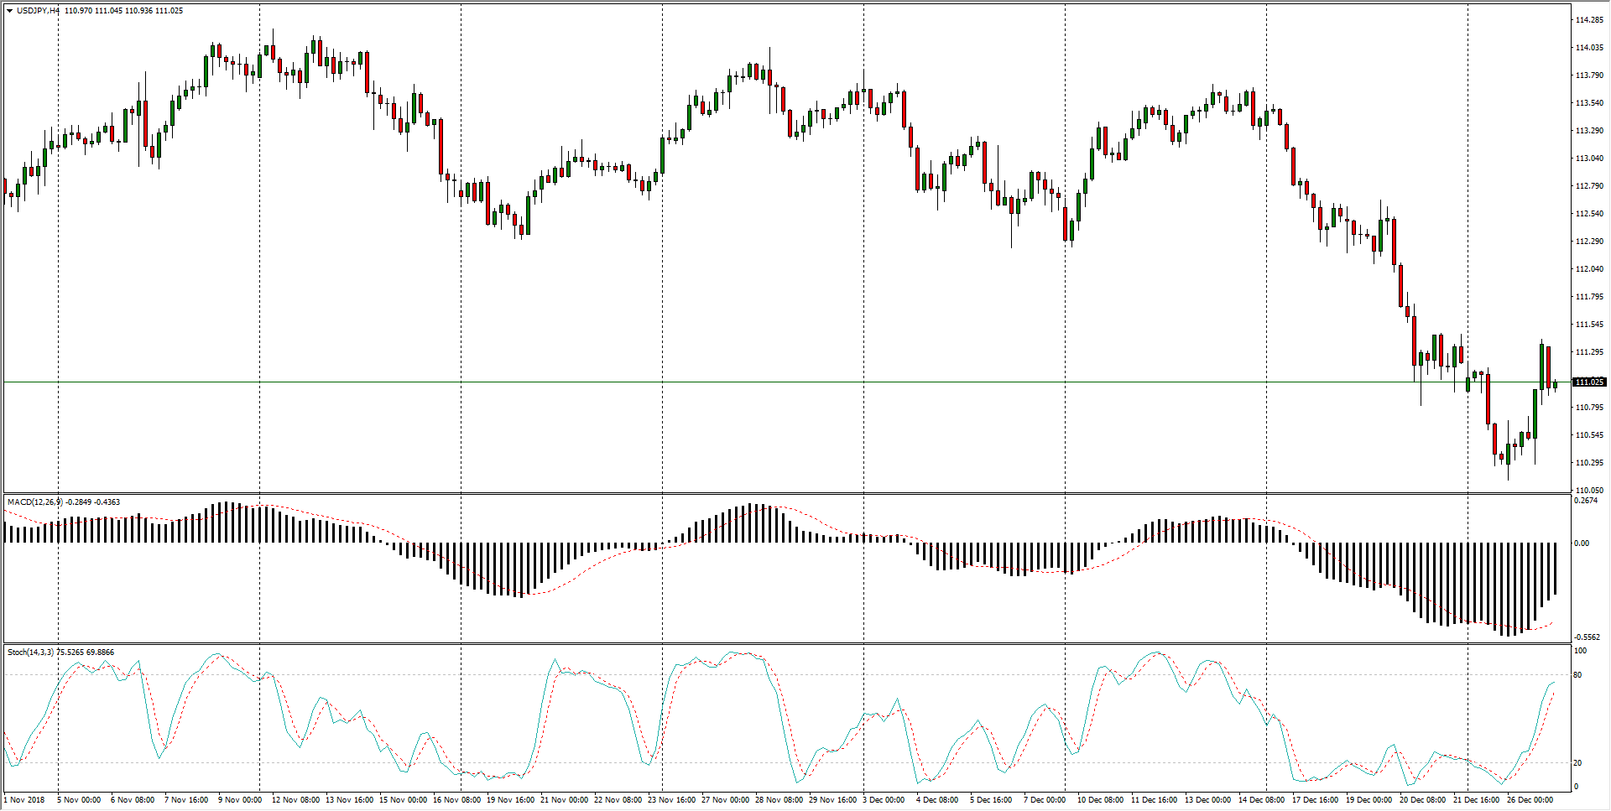Open the dropdown arrow beside USDJPY,H4

pyautogui.click(x=9, y=11)
